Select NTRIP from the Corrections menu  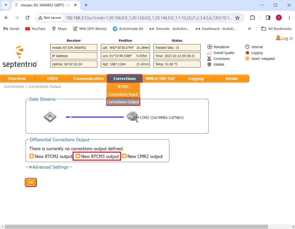tap(123, 86)
